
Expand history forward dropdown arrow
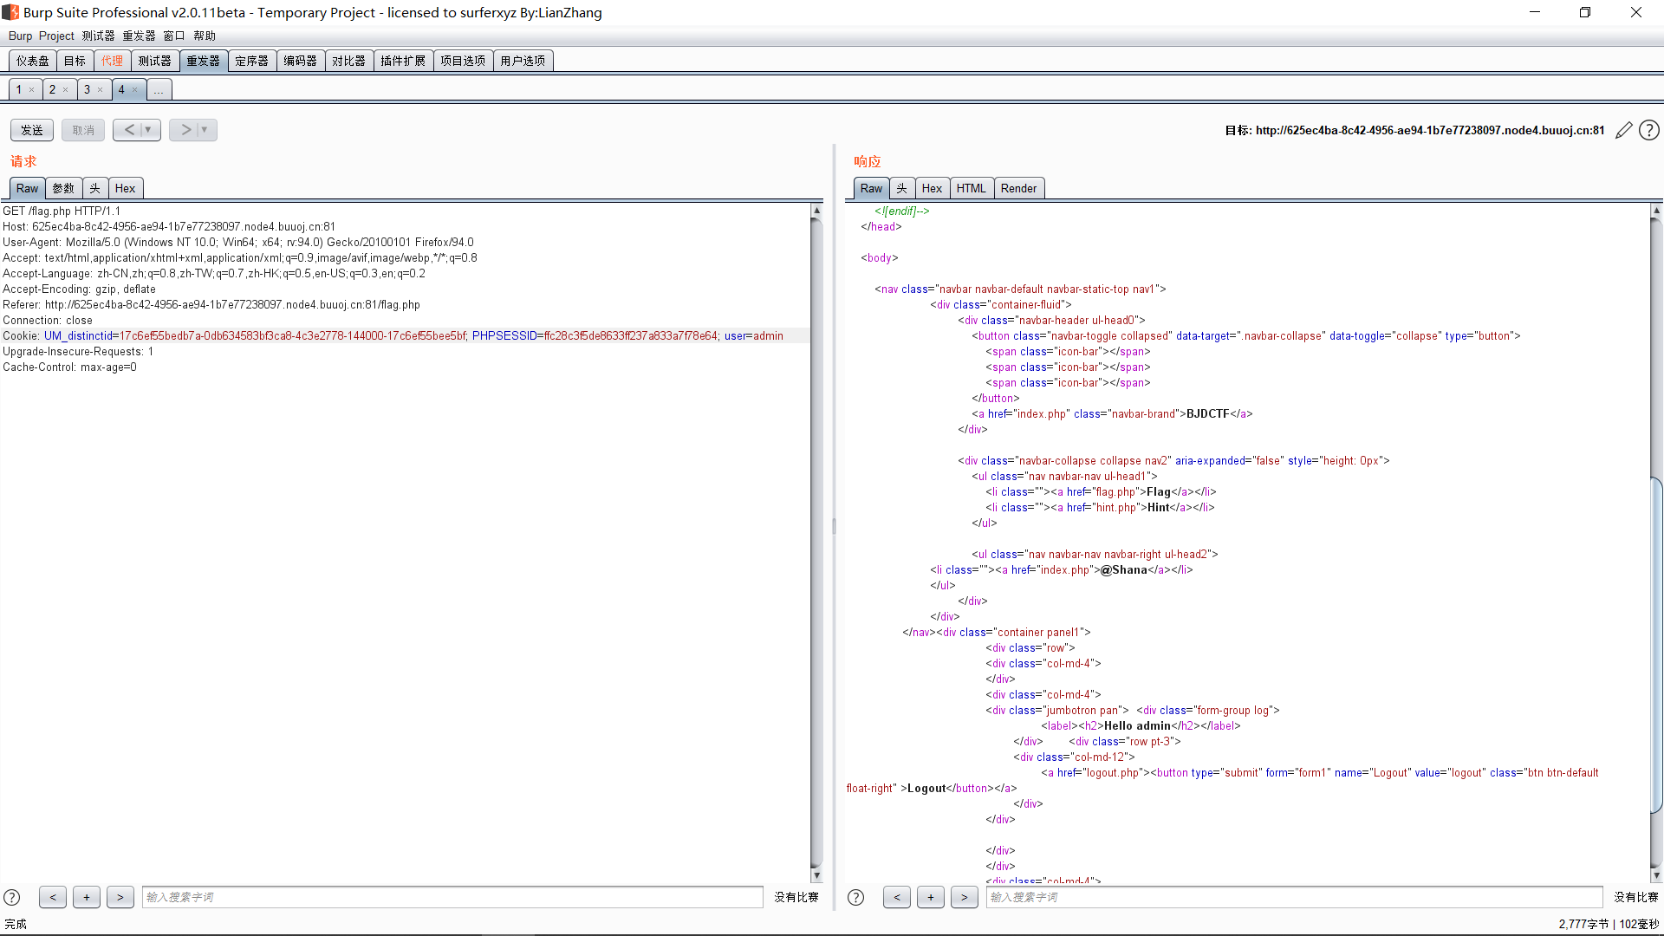click(205, 130)
